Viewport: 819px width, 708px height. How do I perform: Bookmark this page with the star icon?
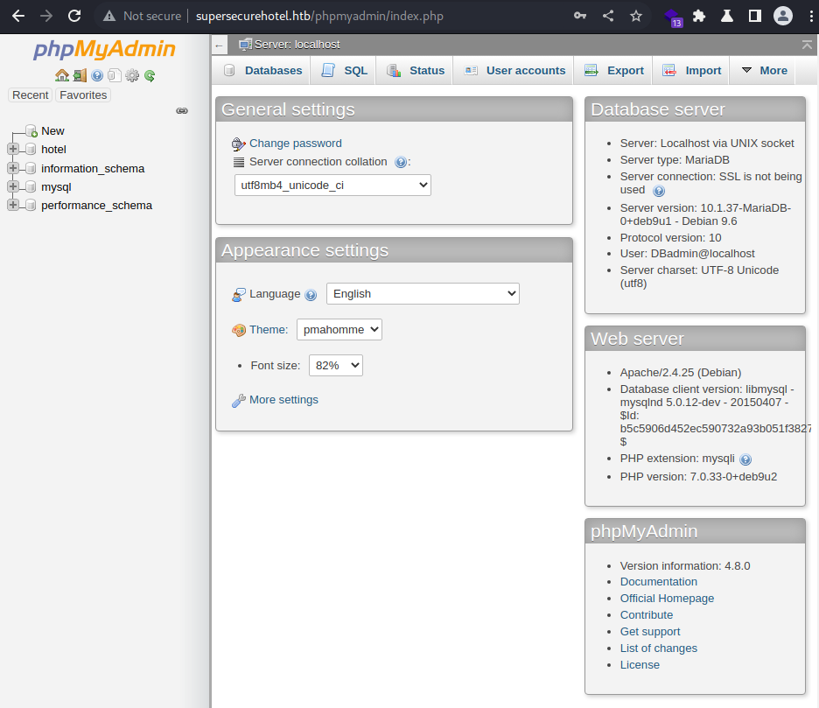tap(635, 17)
